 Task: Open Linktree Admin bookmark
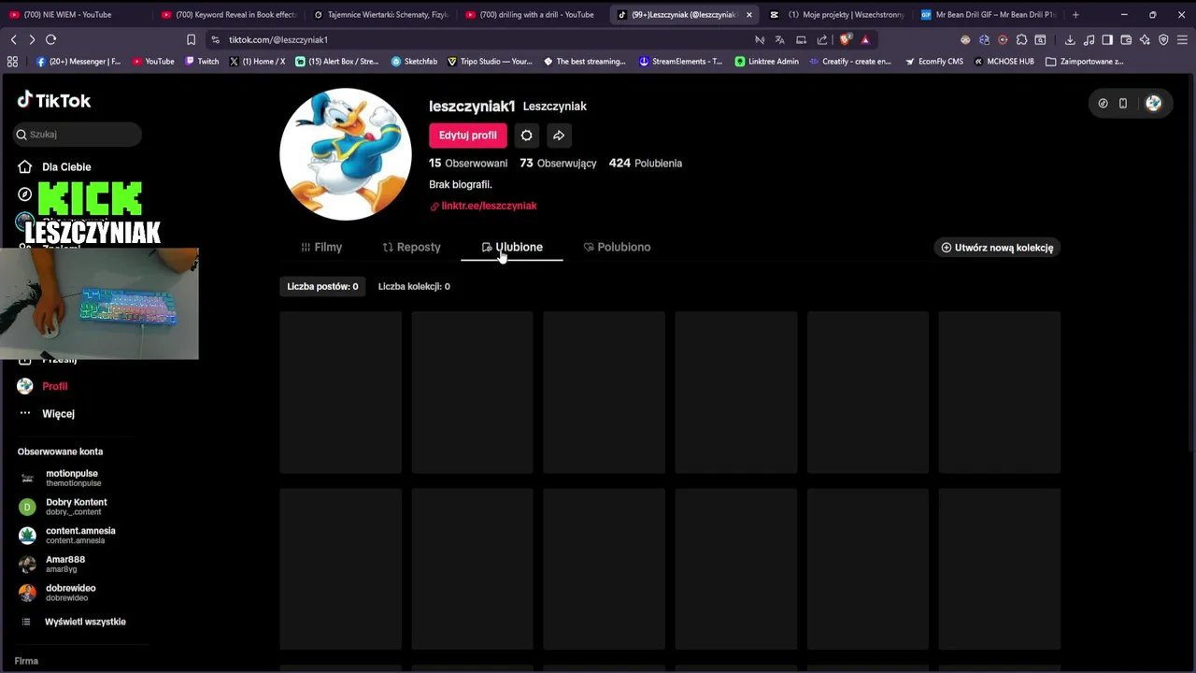[766, 62]
